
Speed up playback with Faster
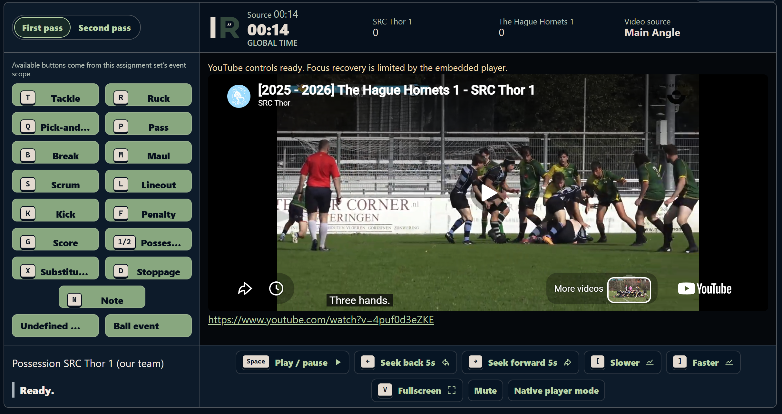703,362
